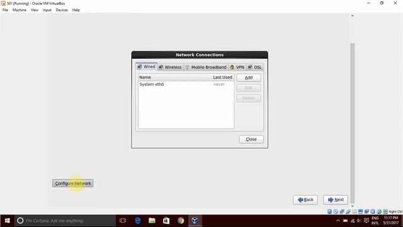
Task: Open the File menu
Action: pyautogui.click(x=5, y=10)
